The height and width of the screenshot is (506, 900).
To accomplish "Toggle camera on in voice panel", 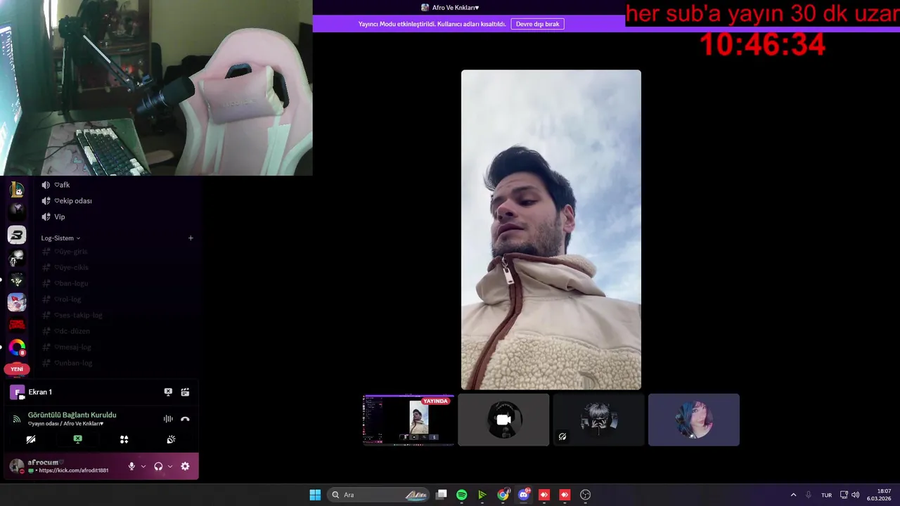I will [31, 439].
